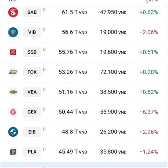
Task: Click the D marker next to SSB
Action: click(x=44, y=49)
